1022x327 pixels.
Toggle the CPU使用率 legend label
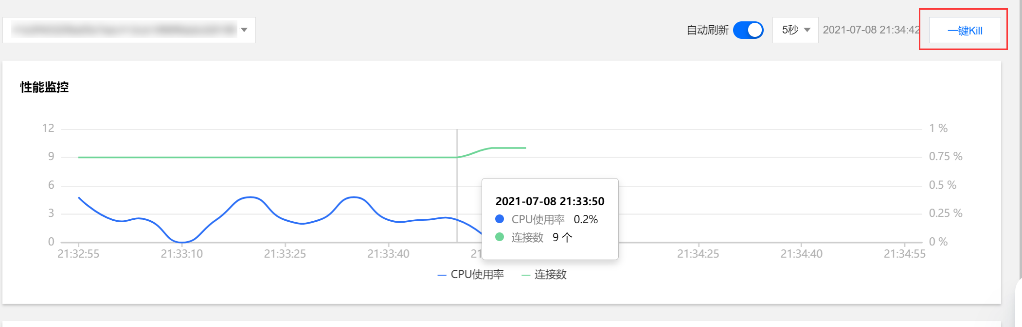tap(477, 275)
